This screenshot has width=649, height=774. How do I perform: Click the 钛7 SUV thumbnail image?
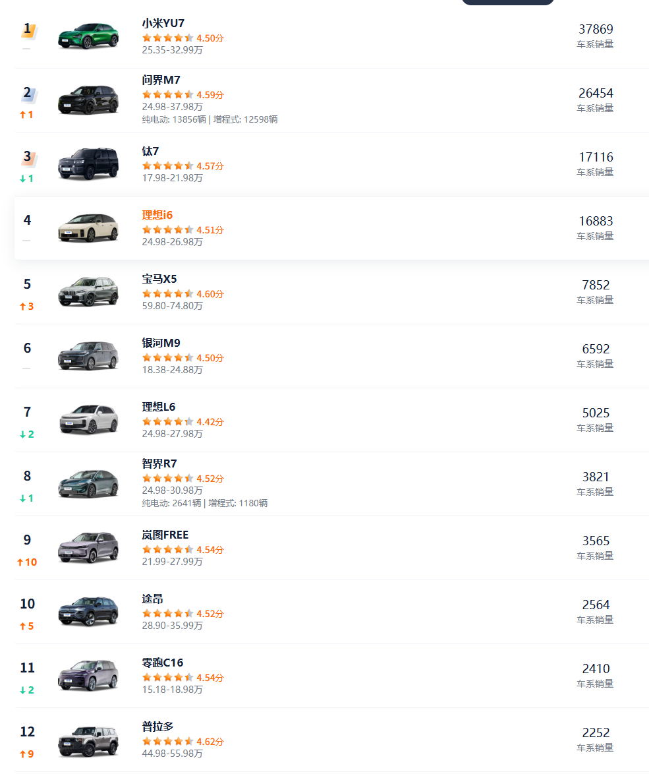(x=88, y=164)
